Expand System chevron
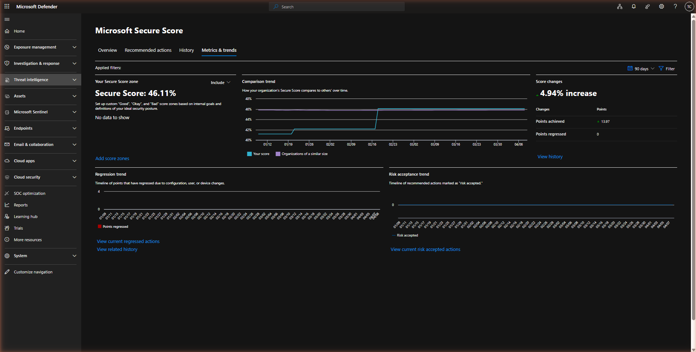The width and height of the screenshot is (696, 352). (x=74, y=256)
